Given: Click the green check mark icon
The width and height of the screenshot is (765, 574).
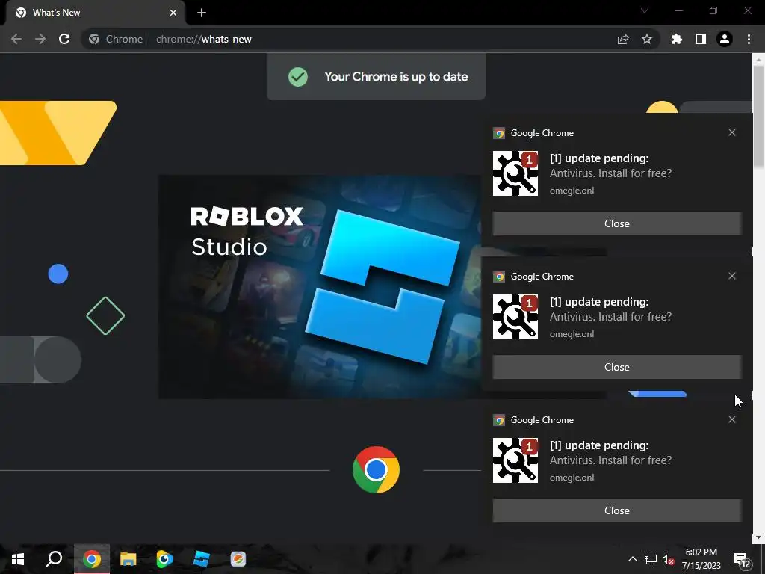Looking at the screenshot, I should (297, 77).
